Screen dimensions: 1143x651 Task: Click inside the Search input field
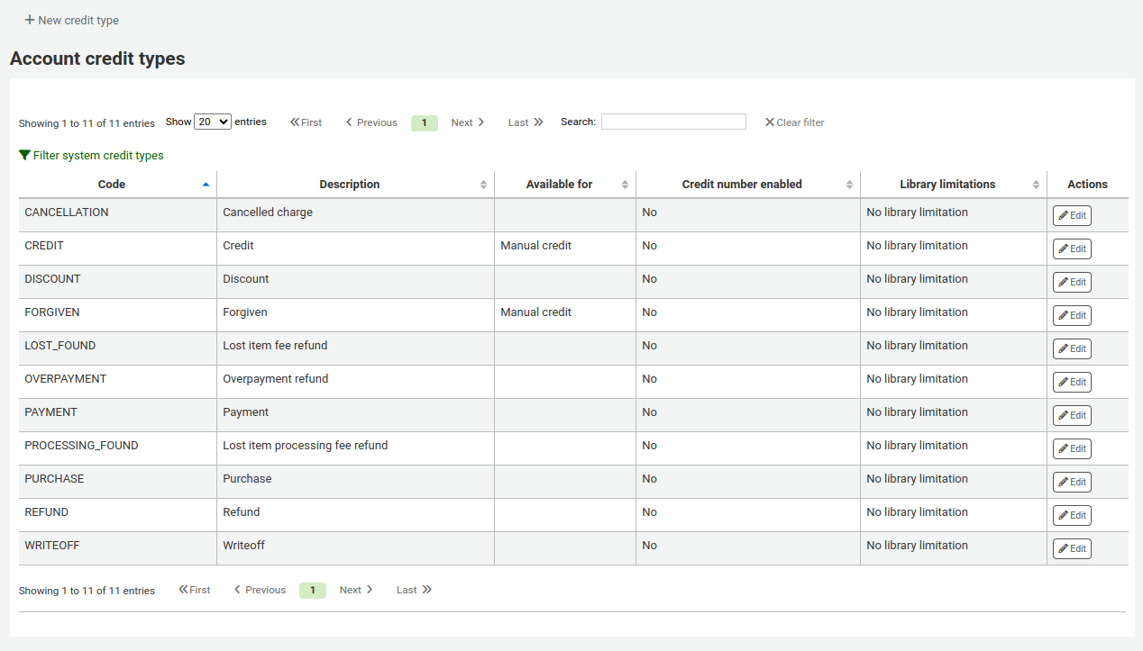click(x=673, y=121)
